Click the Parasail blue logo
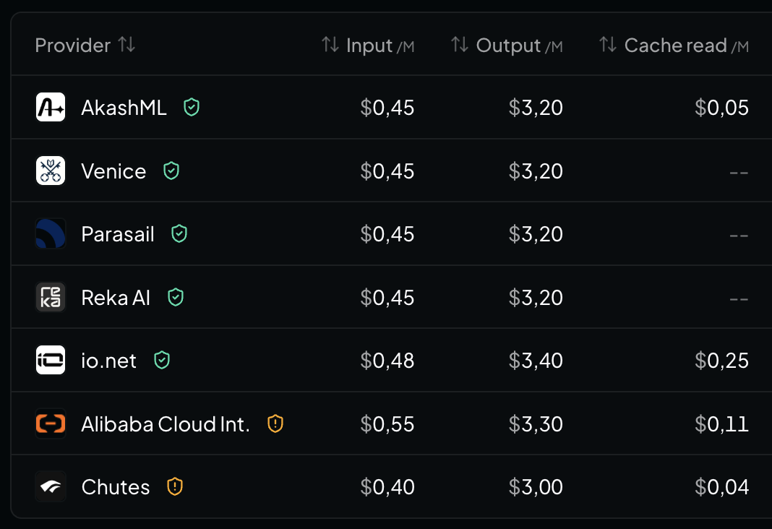Image resolution: width=772 pixels, height=529 pixels. pyautogui.click(x=51, y=233)
